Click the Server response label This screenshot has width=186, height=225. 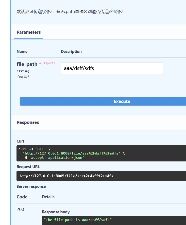pyautogui.click(x=31, y=186)
